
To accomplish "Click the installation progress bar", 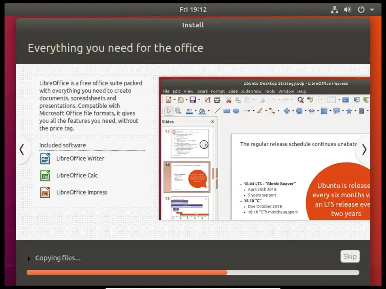I will coord(193,272).
